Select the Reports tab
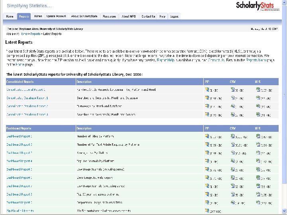287x215 pixels. (x=24, y=16)
